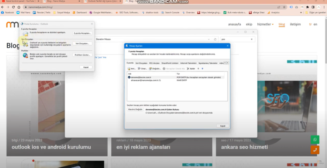Open Diğer yer işaretleri folder

(316, 12)
